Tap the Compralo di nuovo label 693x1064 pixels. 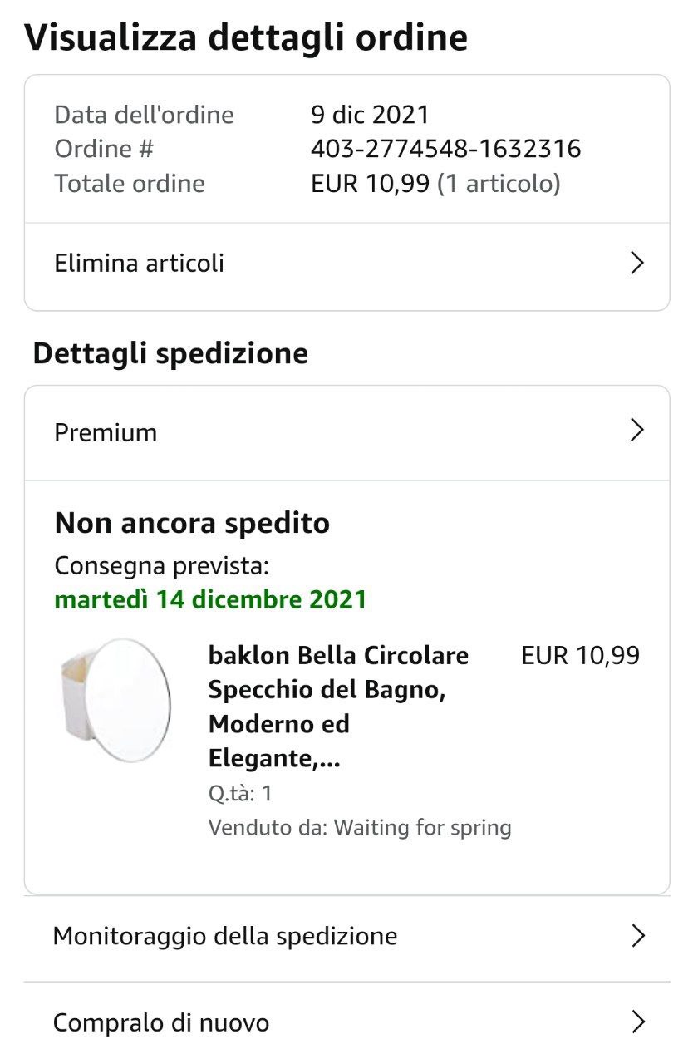point(161,1022)
